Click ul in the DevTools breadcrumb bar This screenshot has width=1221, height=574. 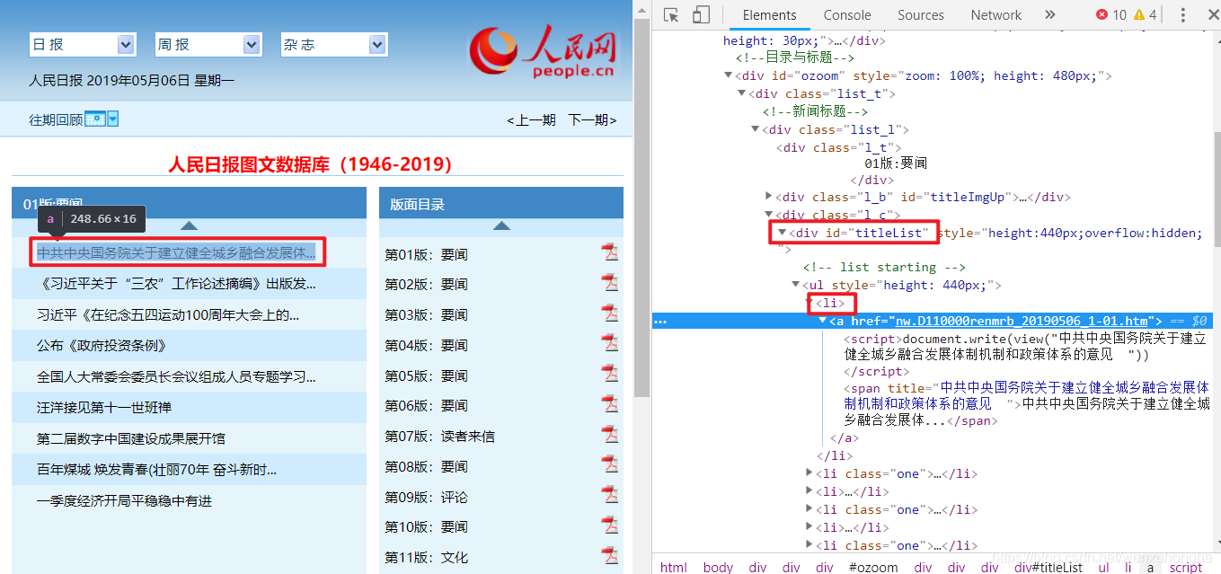click(x=1103, y=567)
